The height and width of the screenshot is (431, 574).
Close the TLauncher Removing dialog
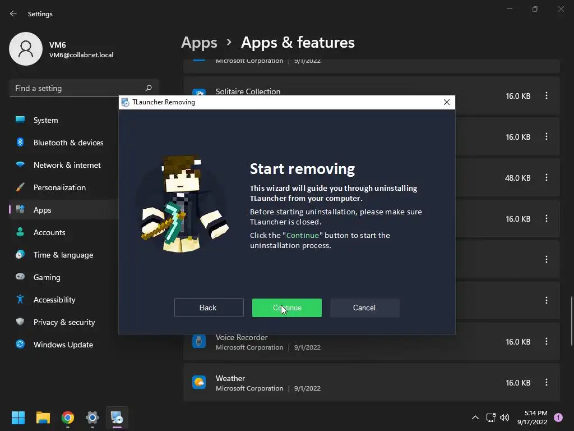coord(447,102)
